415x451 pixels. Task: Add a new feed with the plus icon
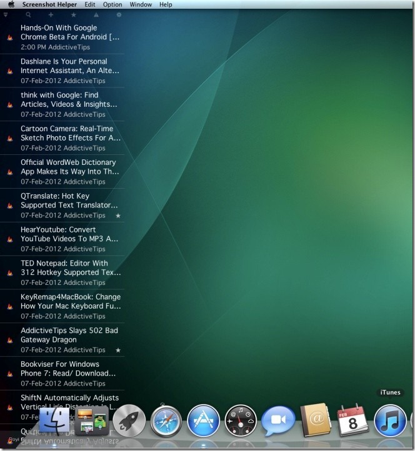click(x=51, y=14)
